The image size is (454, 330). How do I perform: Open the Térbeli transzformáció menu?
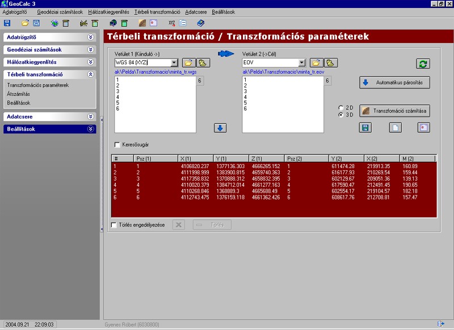(157, 12)
